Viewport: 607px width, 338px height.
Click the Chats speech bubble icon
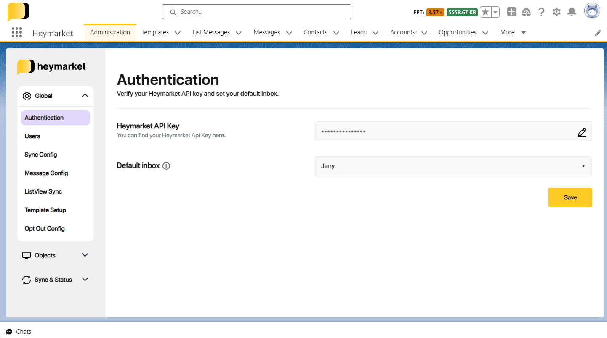pos(9,332)
